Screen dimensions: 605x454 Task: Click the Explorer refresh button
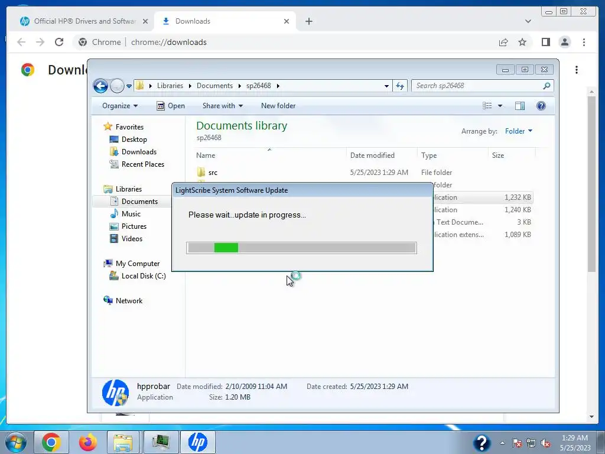point(400,86)
